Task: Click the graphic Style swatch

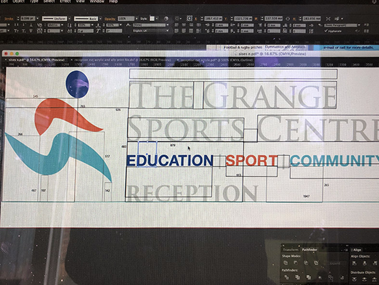Action: click(152, 18)
